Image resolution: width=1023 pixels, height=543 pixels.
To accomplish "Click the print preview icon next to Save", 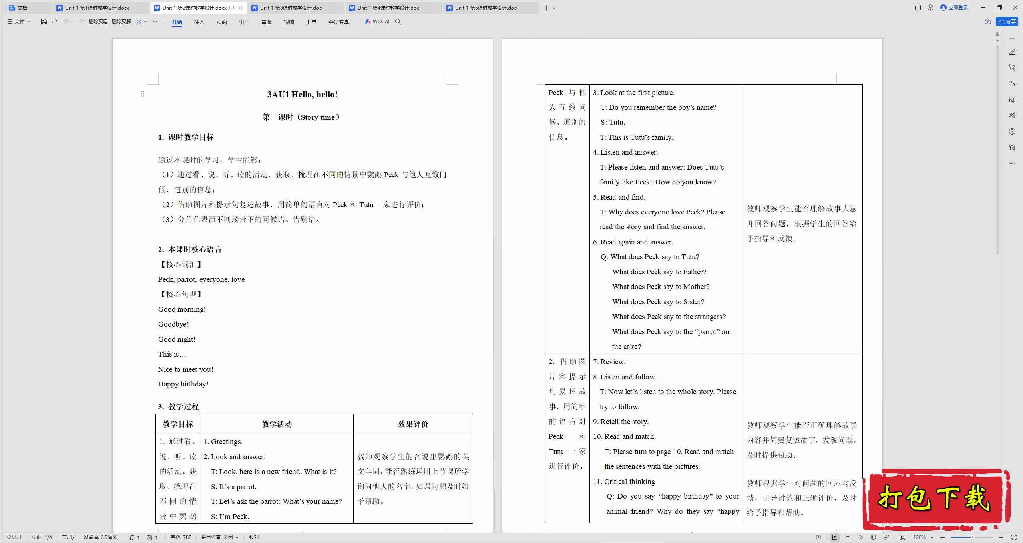I will pyautogui.click(x=54, y=22).
